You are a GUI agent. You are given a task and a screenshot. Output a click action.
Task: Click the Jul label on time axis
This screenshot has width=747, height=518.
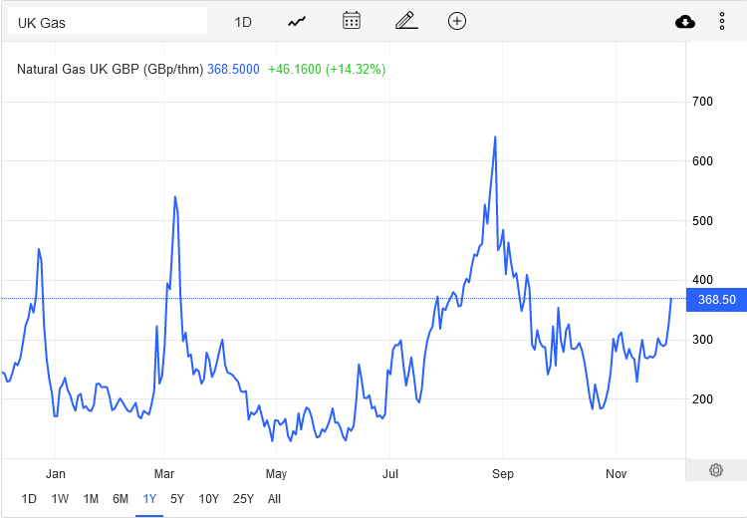[x=390, y=474]
